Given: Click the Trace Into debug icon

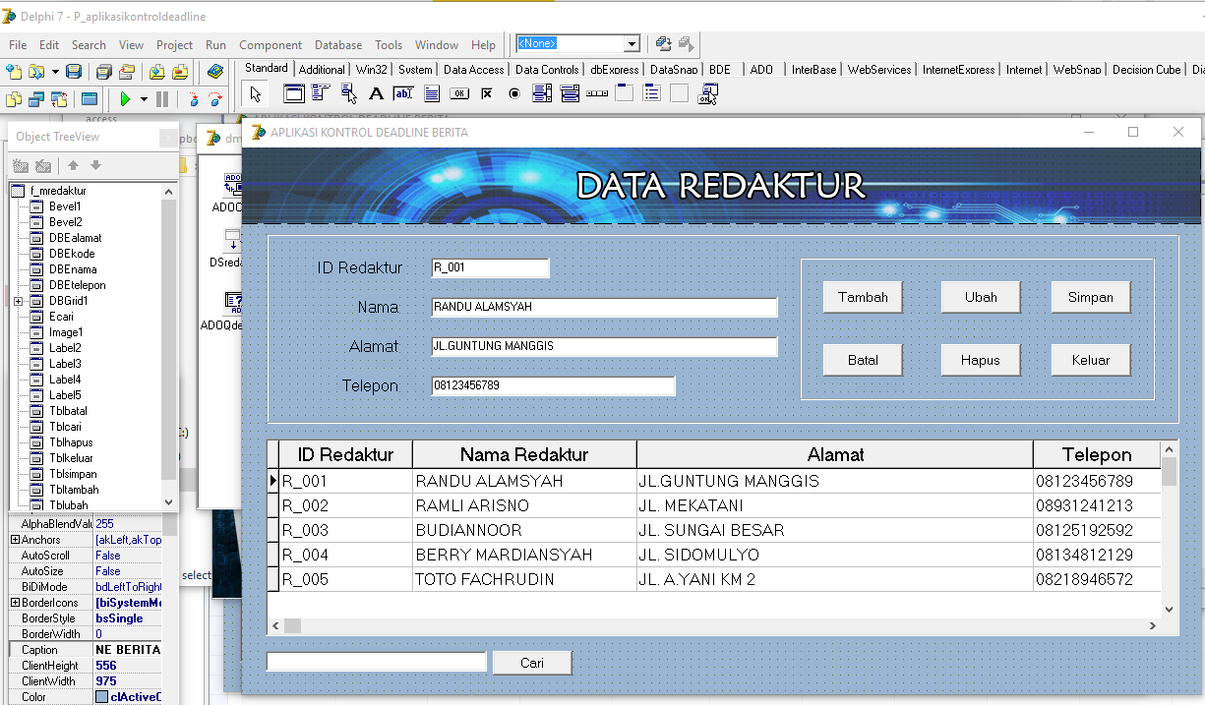Looking at the screenshot, I should coord(193,99).
